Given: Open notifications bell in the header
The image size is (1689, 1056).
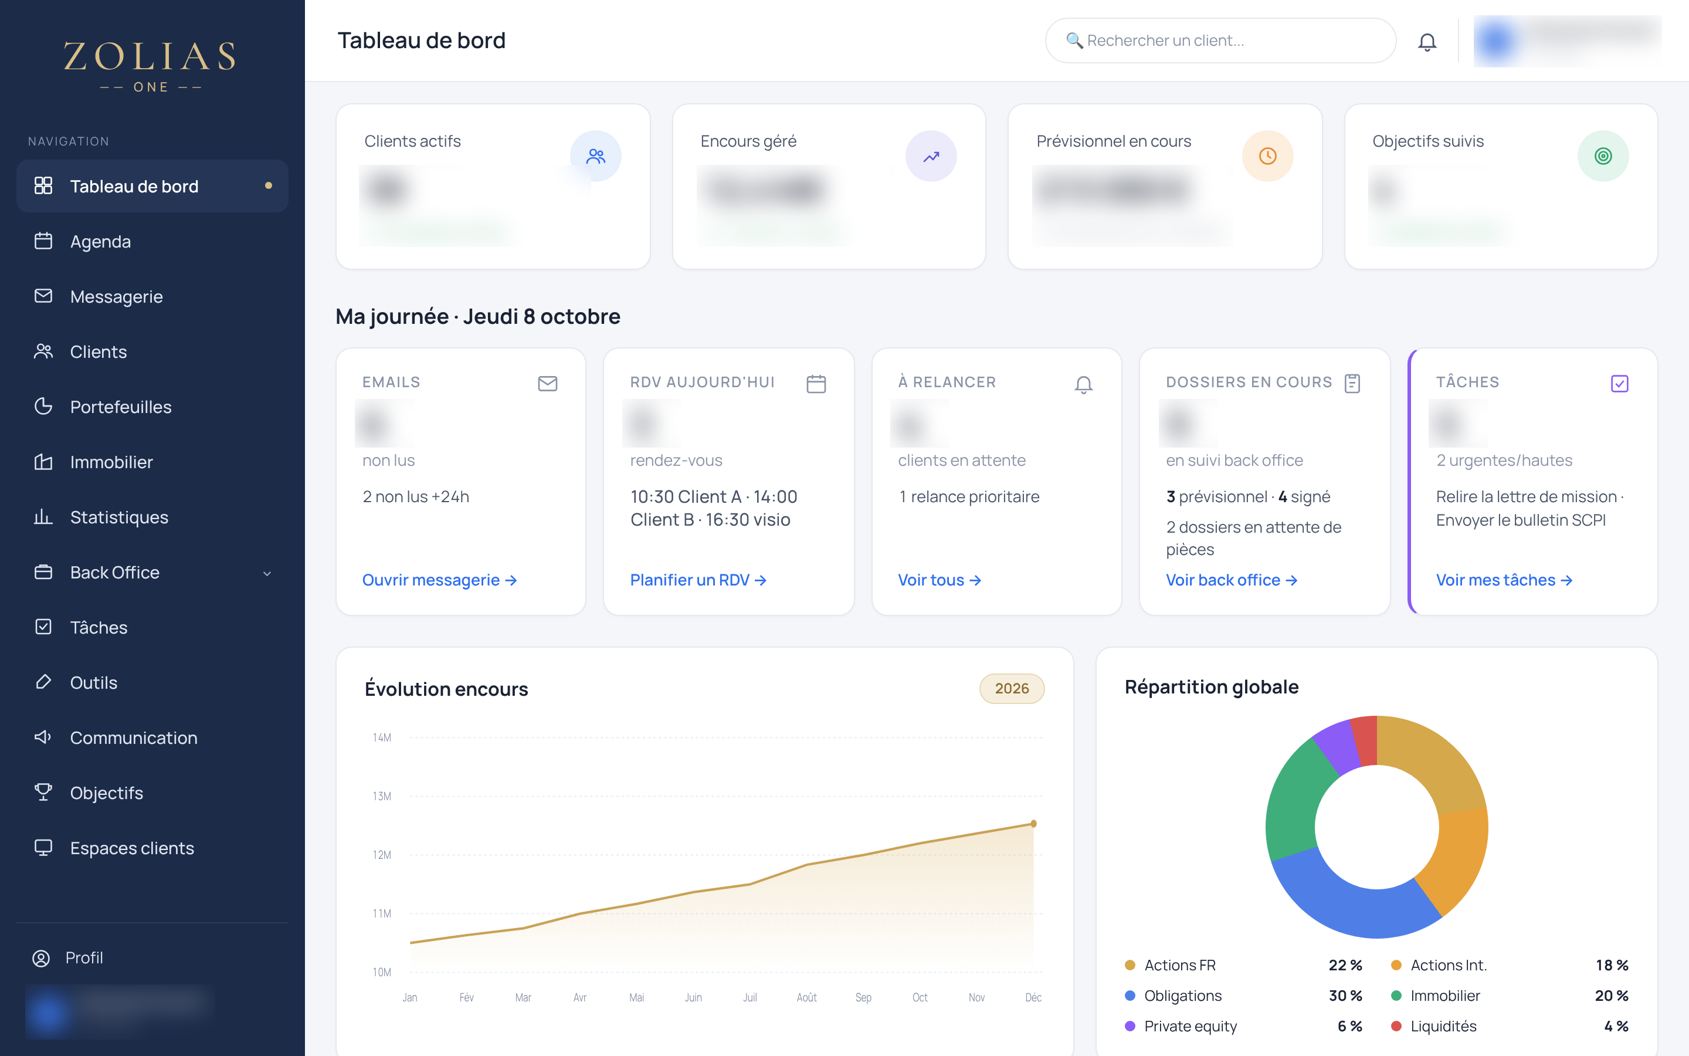Looking at the screenshot, I should (1427, 41).
